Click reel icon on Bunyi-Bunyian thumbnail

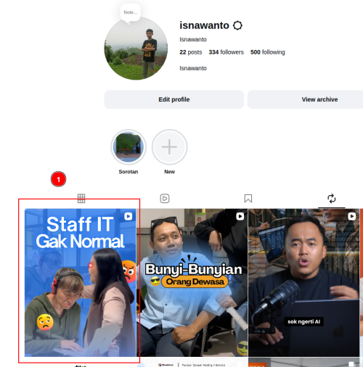240,216
